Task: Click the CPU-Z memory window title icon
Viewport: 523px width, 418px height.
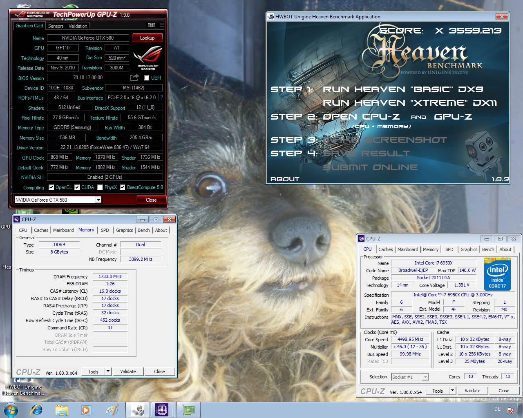Action: coord(17,219)
